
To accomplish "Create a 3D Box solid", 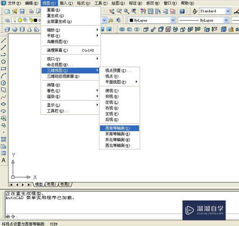I will [7, 29].
